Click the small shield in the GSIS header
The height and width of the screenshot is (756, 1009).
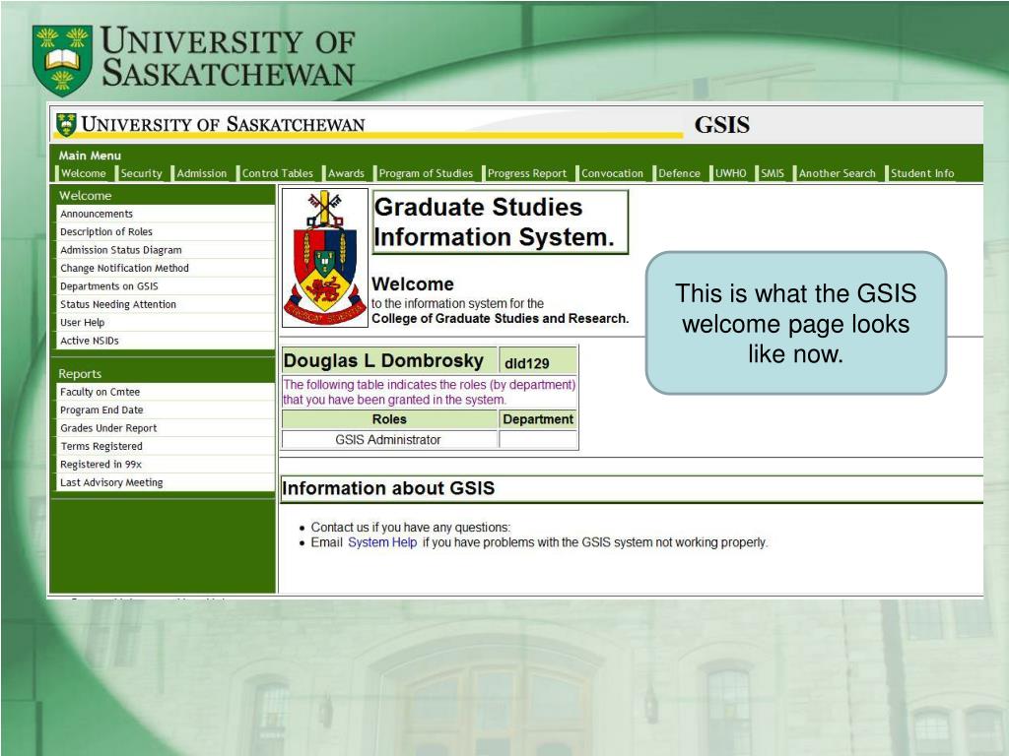pyautogui.click(x=66, y=125)
